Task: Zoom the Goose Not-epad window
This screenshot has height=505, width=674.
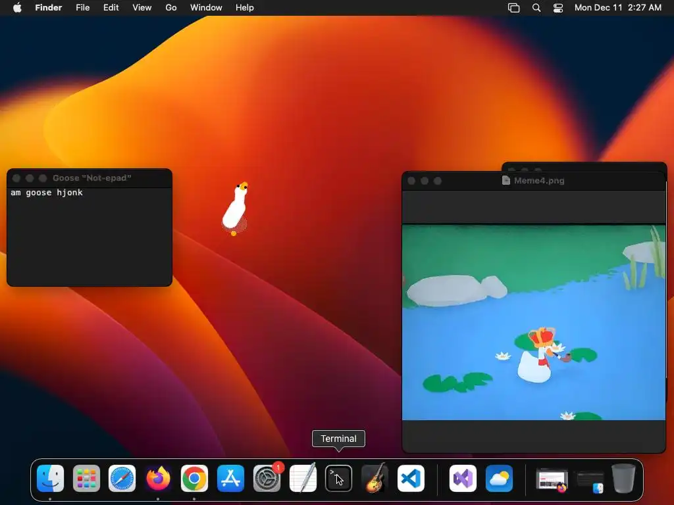Action: click(43, 178)
